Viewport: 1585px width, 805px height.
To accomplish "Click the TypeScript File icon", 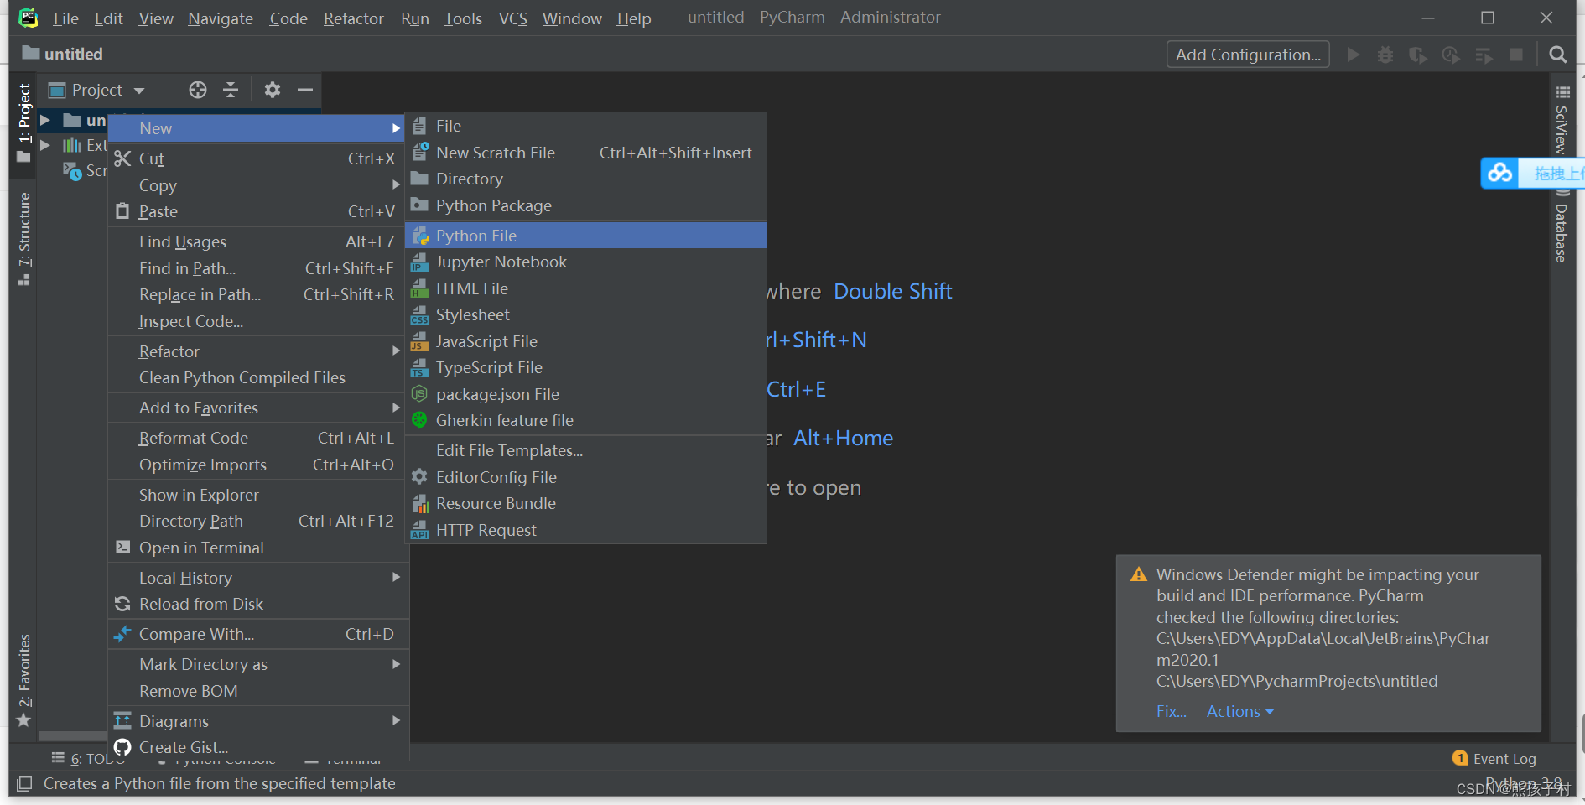I will pyautogui.click(x=420, y=368).
